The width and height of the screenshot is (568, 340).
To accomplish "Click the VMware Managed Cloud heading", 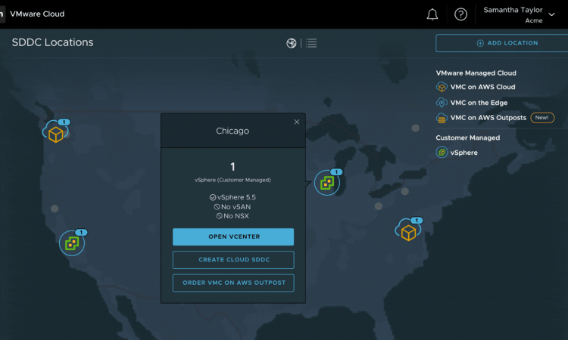I will pos(476,73).
